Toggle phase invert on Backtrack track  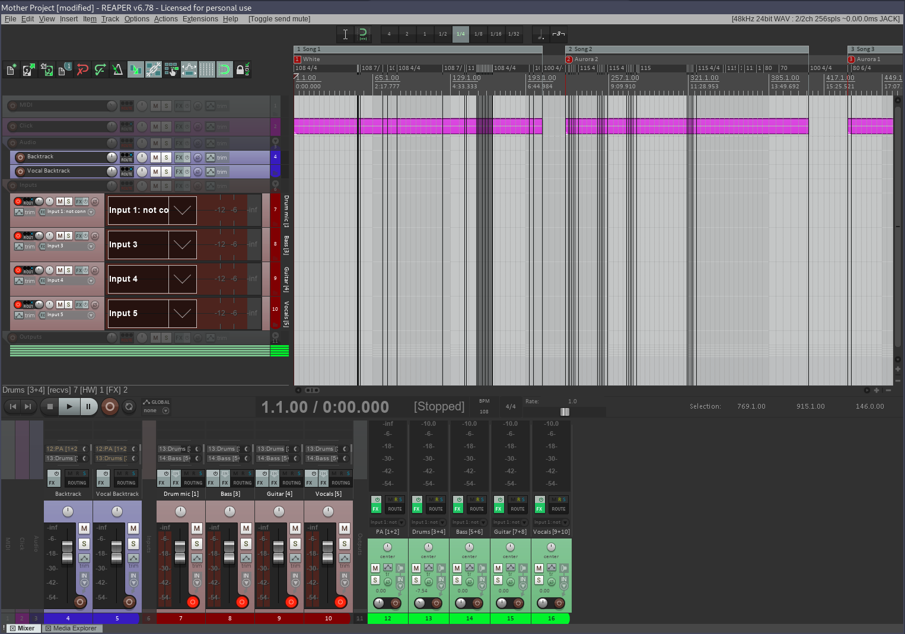(x=198, y=157)
